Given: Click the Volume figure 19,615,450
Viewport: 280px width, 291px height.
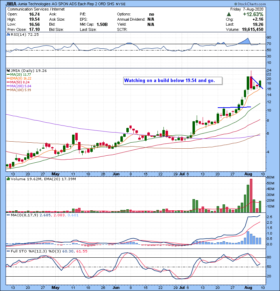Looking at the screenshot, I should [253, 29].
